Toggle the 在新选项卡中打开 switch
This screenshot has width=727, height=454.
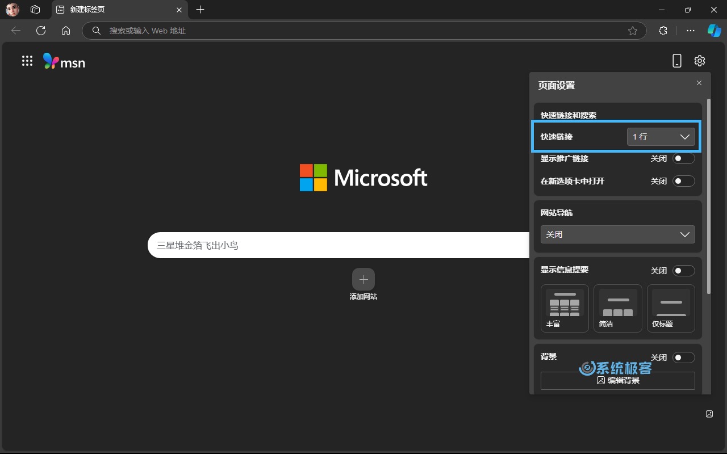tap(683, 181)
